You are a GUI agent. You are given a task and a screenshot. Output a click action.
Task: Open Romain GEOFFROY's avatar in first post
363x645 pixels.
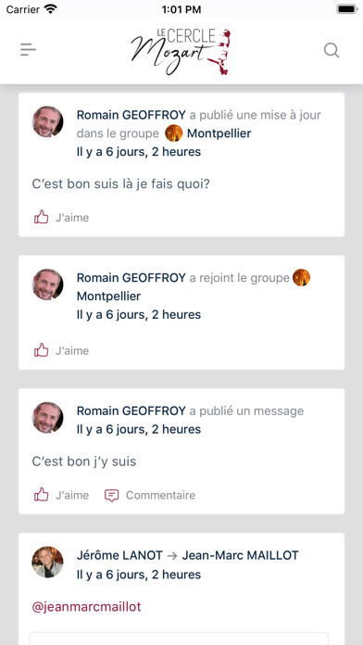(47, 121)
